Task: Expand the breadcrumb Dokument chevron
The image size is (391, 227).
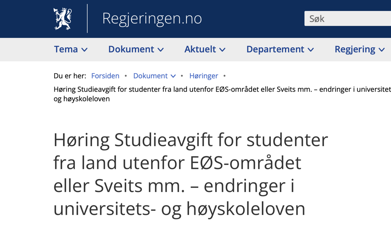Action: [x=173, y=76]
